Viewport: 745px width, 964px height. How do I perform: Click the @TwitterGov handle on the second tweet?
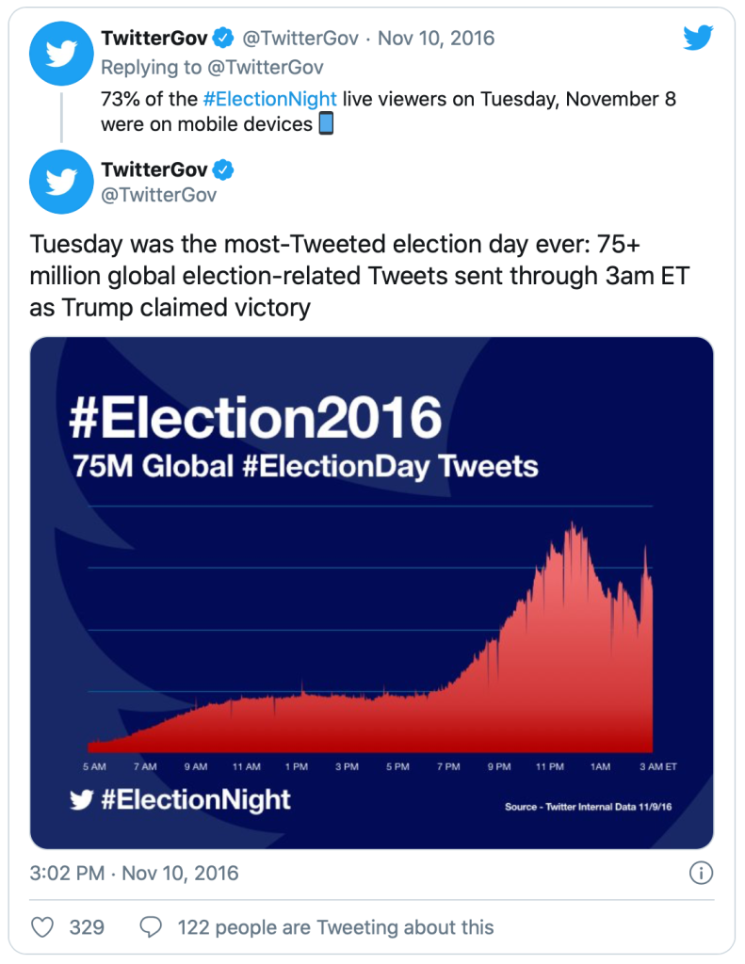point(160,191)
